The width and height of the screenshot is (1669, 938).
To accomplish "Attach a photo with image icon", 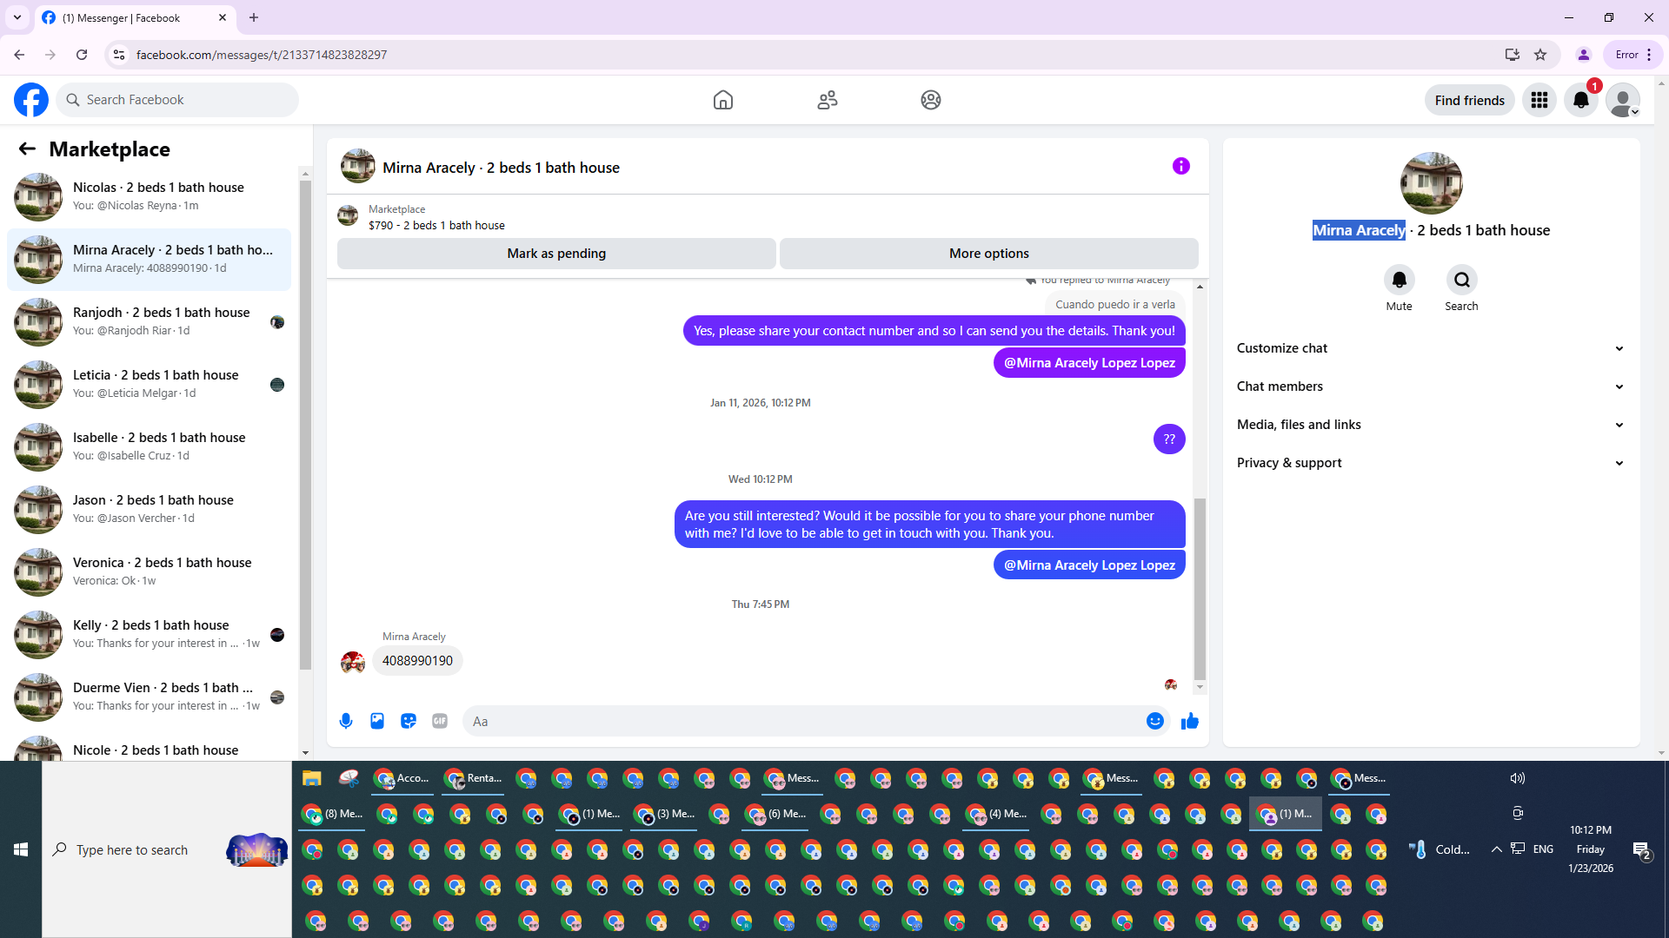I will pyautogui.click(x=377, y=721).
